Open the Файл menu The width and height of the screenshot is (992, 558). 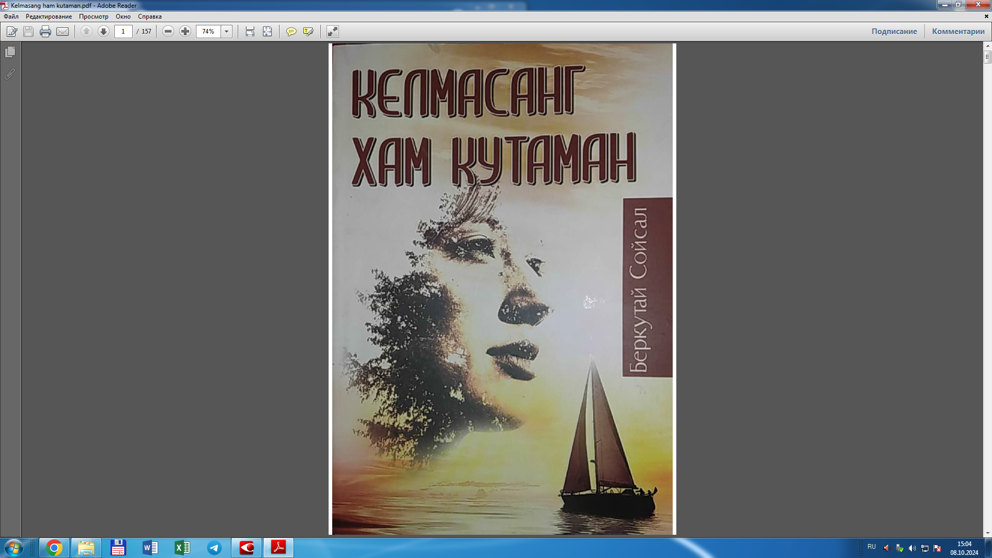(x=11, y=17)
